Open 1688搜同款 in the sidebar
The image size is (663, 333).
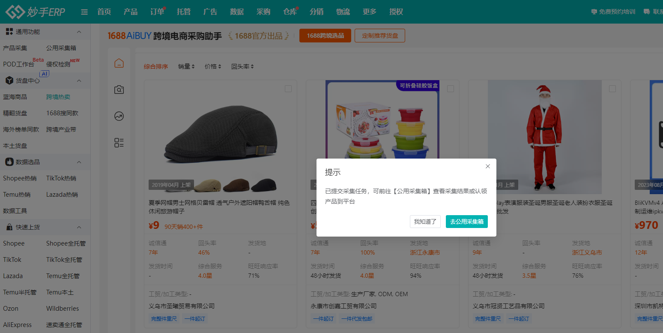pos(62,113)
